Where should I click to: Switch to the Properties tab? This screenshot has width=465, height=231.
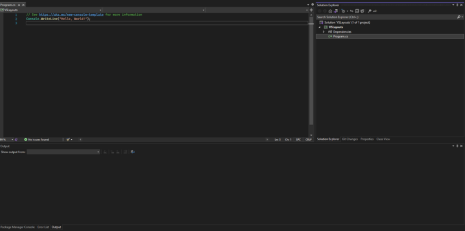point(367,139)
